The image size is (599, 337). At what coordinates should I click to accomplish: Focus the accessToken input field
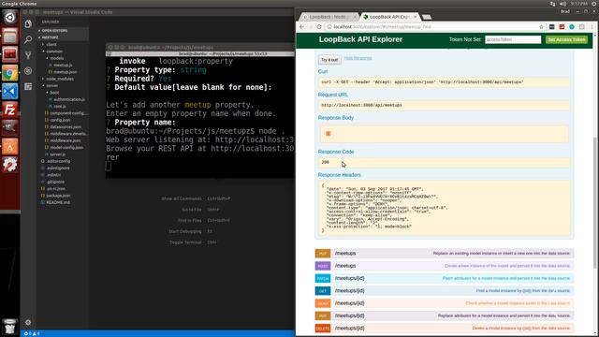coord(513,39)
